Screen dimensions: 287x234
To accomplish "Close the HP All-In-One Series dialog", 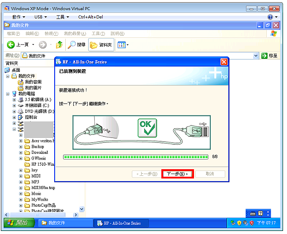I will [x=224, y=62].
